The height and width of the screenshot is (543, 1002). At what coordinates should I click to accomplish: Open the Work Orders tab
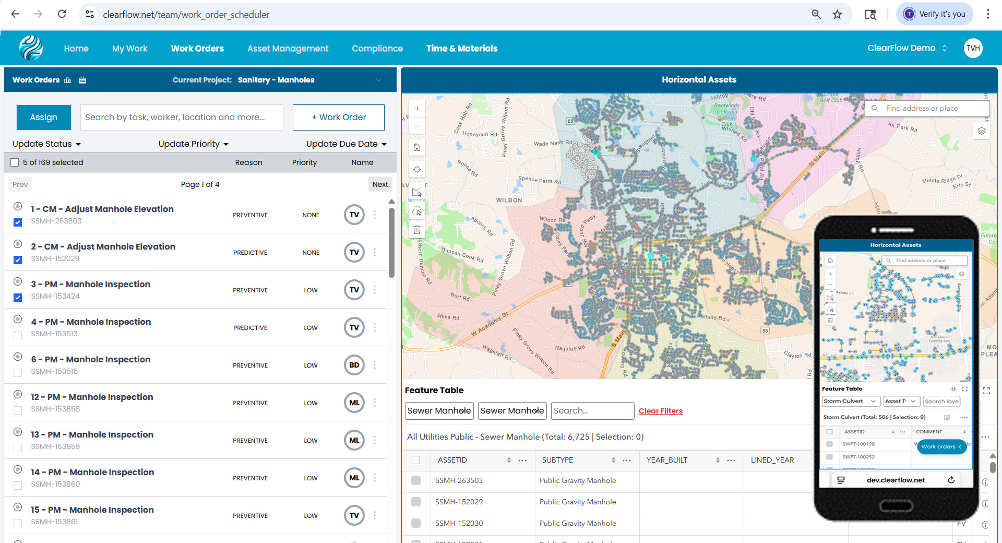(197, 49)
